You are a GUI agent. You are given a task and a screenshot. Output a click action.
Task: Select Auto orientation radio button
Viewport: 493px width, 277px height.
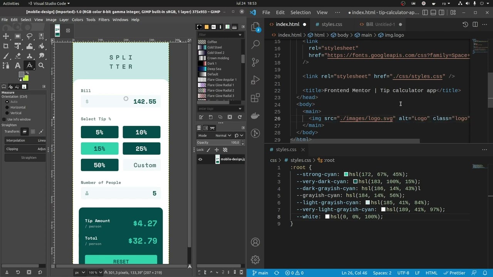point(7,102)
